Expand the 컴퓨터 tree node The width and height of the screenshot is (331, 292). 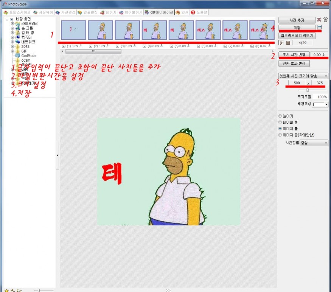(x=12, y=37)
